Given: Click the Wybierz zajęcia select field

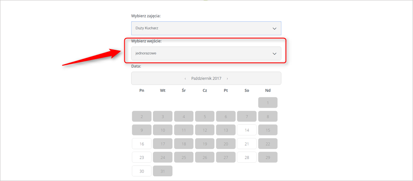Looking at the screenshot, I should (x=206, y=28).
